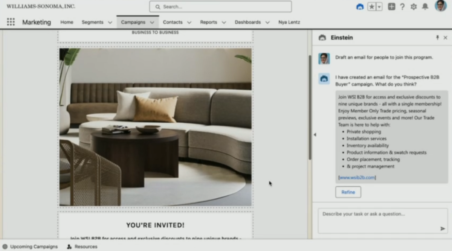452x251 pixels.
Task: Open the Contacts tab
Action: pos(173,22)
